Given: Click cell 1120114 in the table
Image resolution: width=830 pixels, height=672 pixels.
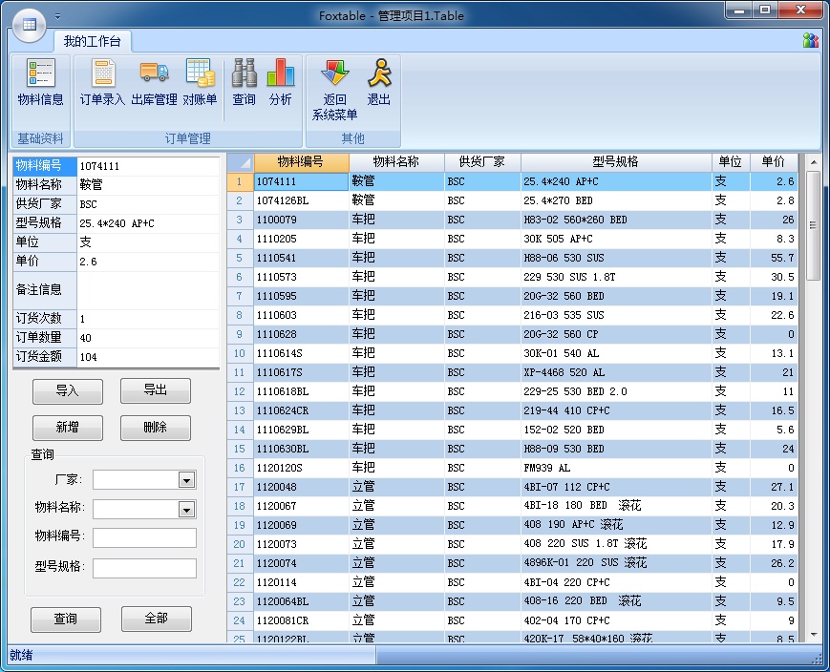Looking at the screenshot, I should [301, 582].
